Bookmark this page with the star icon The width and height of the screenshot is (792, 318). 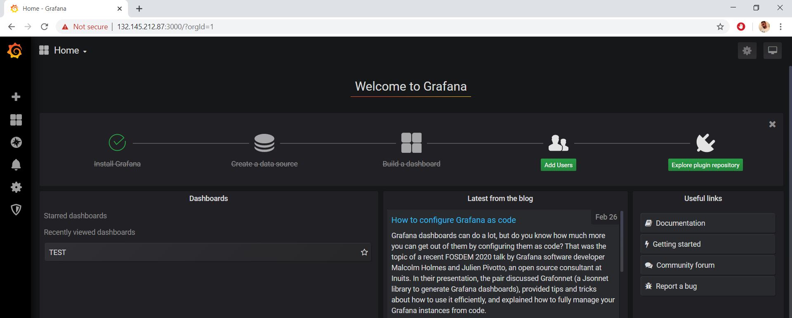tap(720, 27)
